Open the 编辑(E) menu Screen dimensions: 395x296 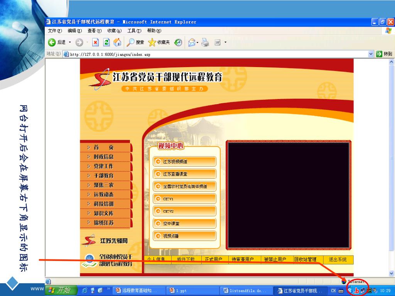[74, 31]
